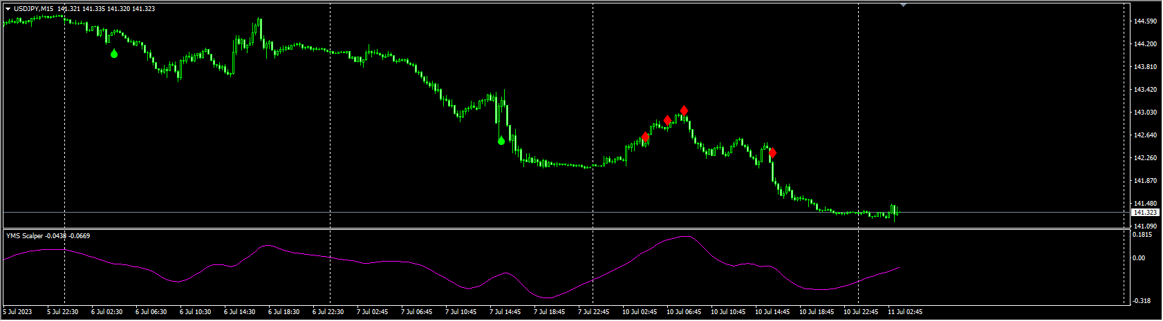The width and height of the screenshot is (1163, 321).
Task: Click the chart shift triangle marker on top edge
Action: 902,5
